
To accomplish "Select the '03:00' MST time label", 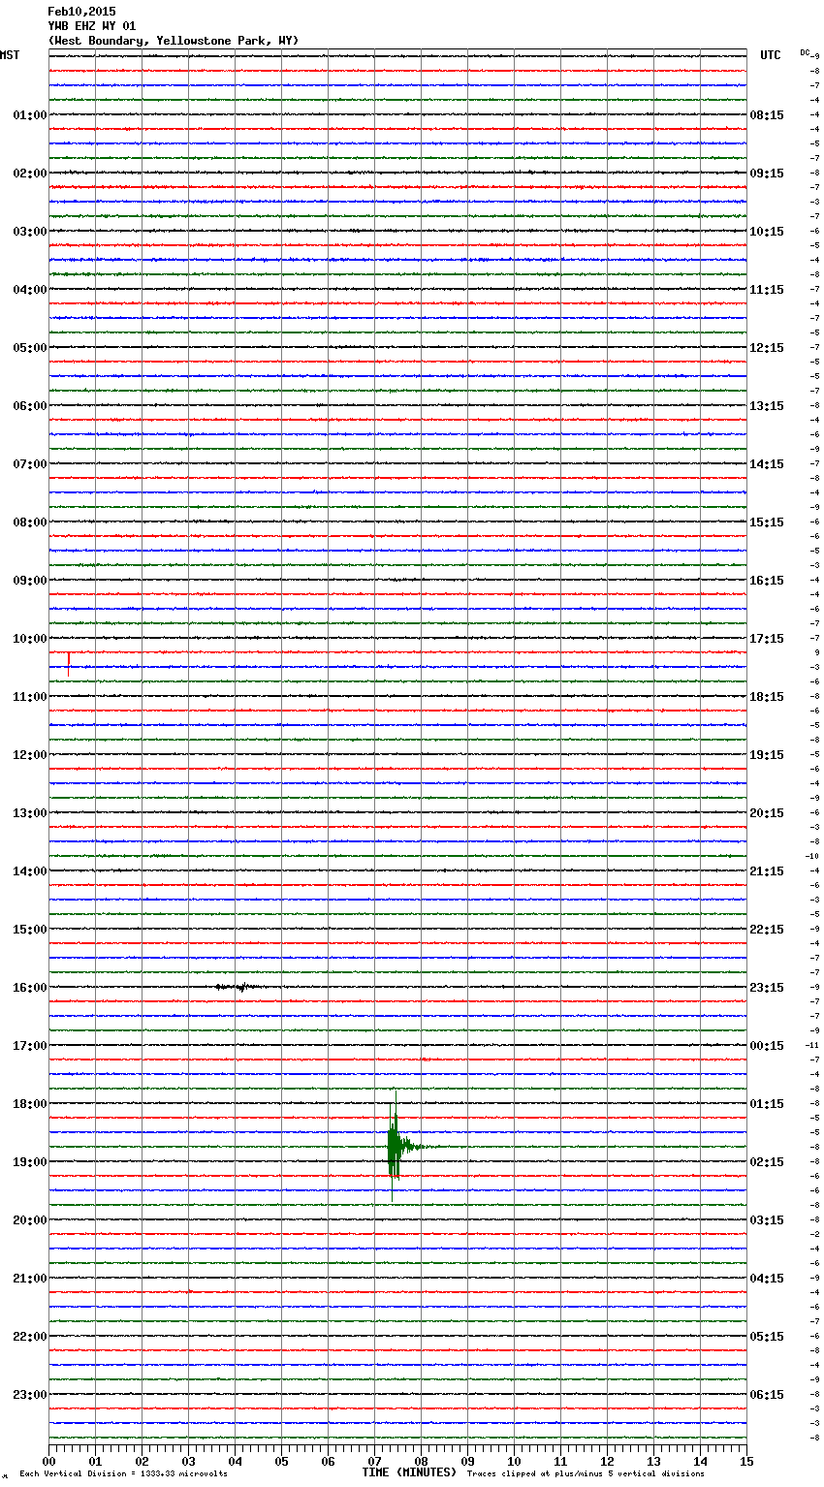I will 30,232.
